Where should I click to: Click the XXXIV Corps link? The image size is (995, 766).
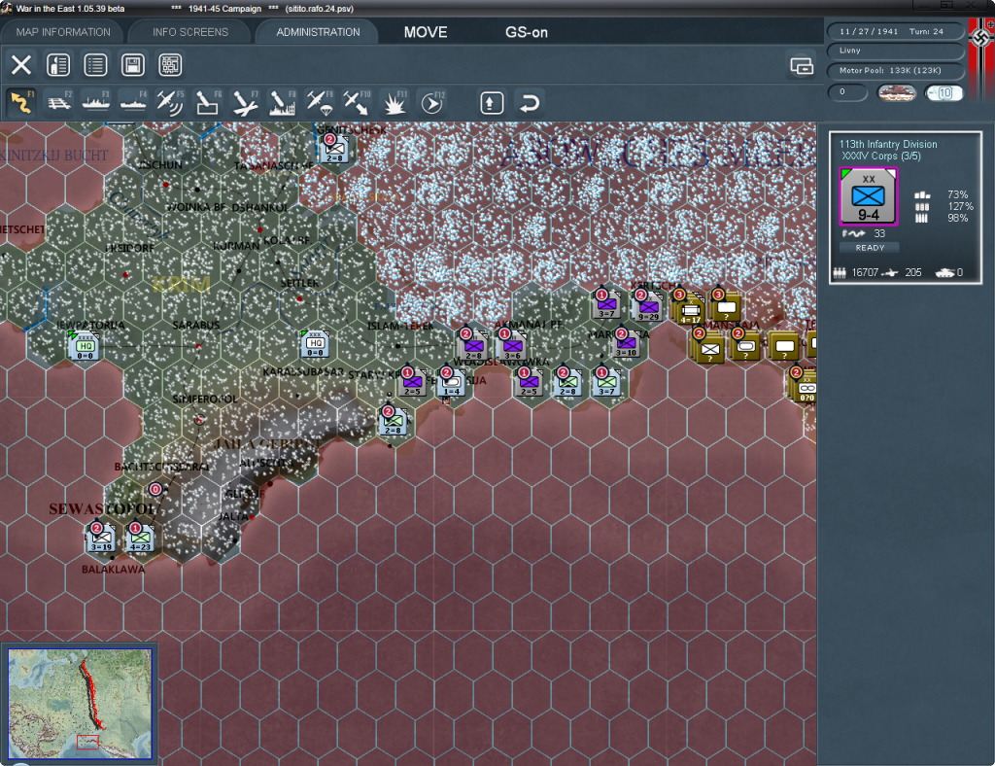pos(880,157)
